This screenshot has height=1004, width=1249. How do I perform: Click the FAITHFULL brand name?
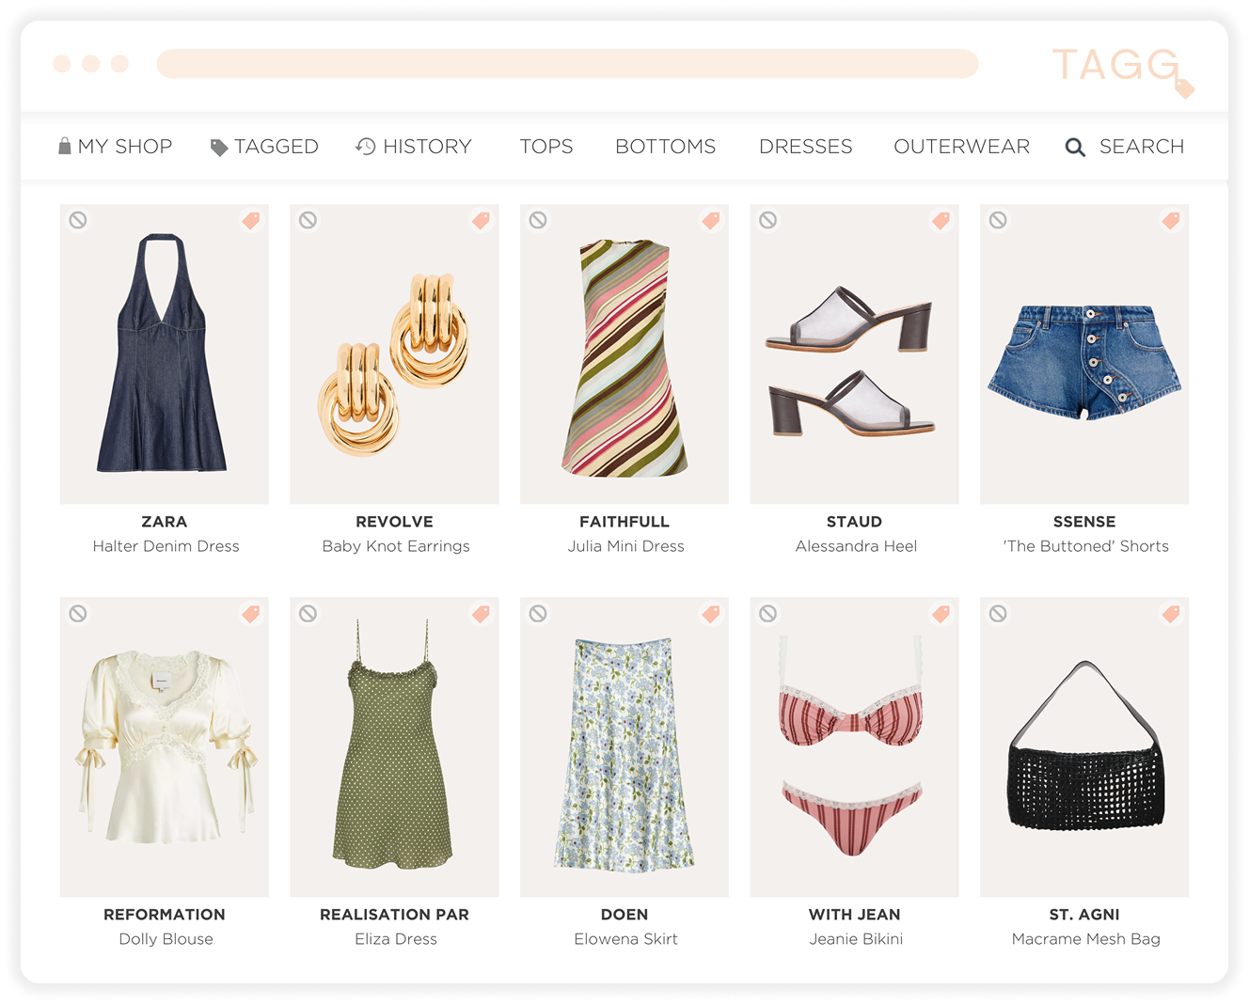coord(624,522)
